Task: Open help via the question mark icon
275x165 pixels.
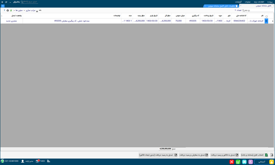Action: (x=4, y=11)
